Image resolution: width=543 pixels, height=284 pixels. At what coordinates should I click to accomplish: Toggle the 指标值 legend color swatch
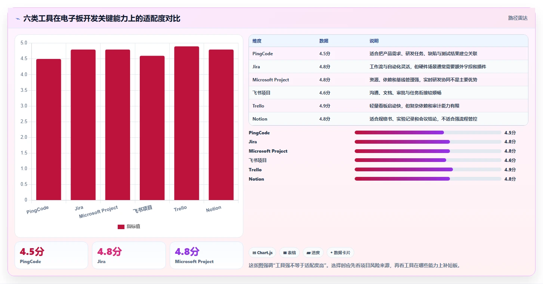[121, 227]
